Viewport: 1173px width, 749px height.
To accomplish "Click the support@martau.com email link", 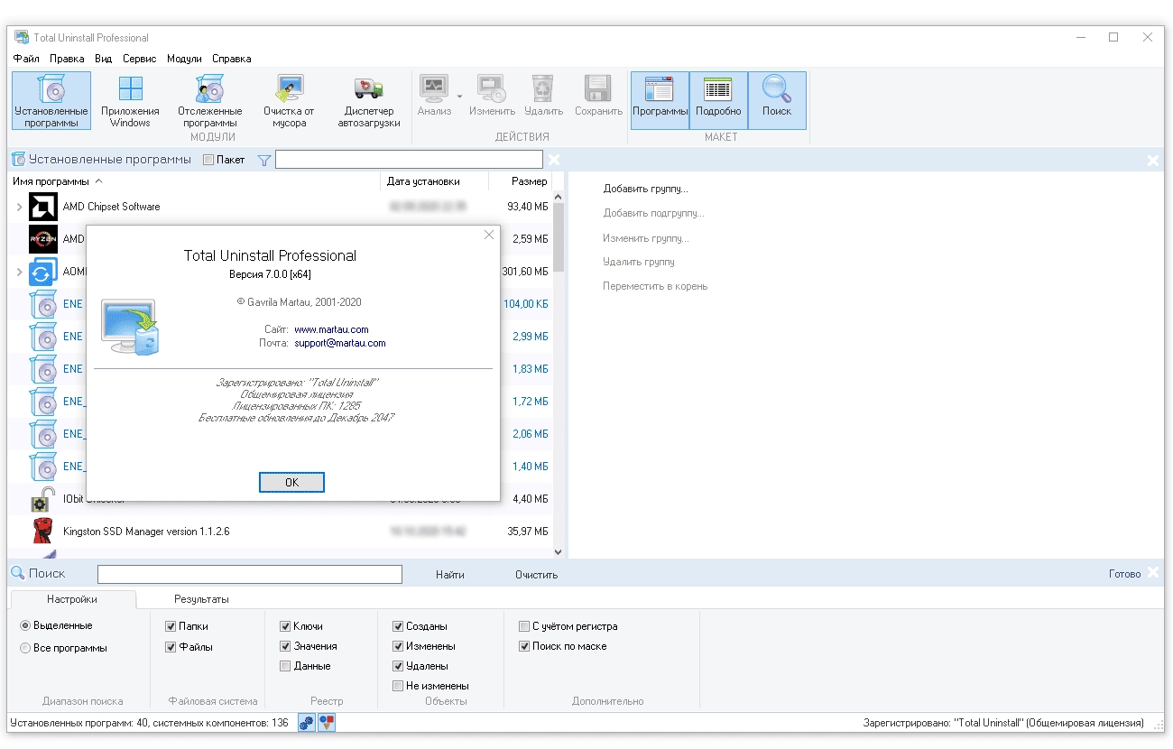I will 339,343.
